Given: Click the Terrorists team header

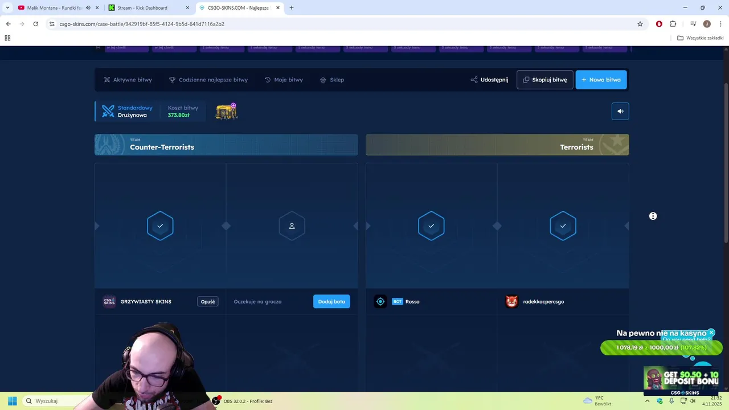Looking at the screenshot, I should pyautogui.click(x=497, y=145).
